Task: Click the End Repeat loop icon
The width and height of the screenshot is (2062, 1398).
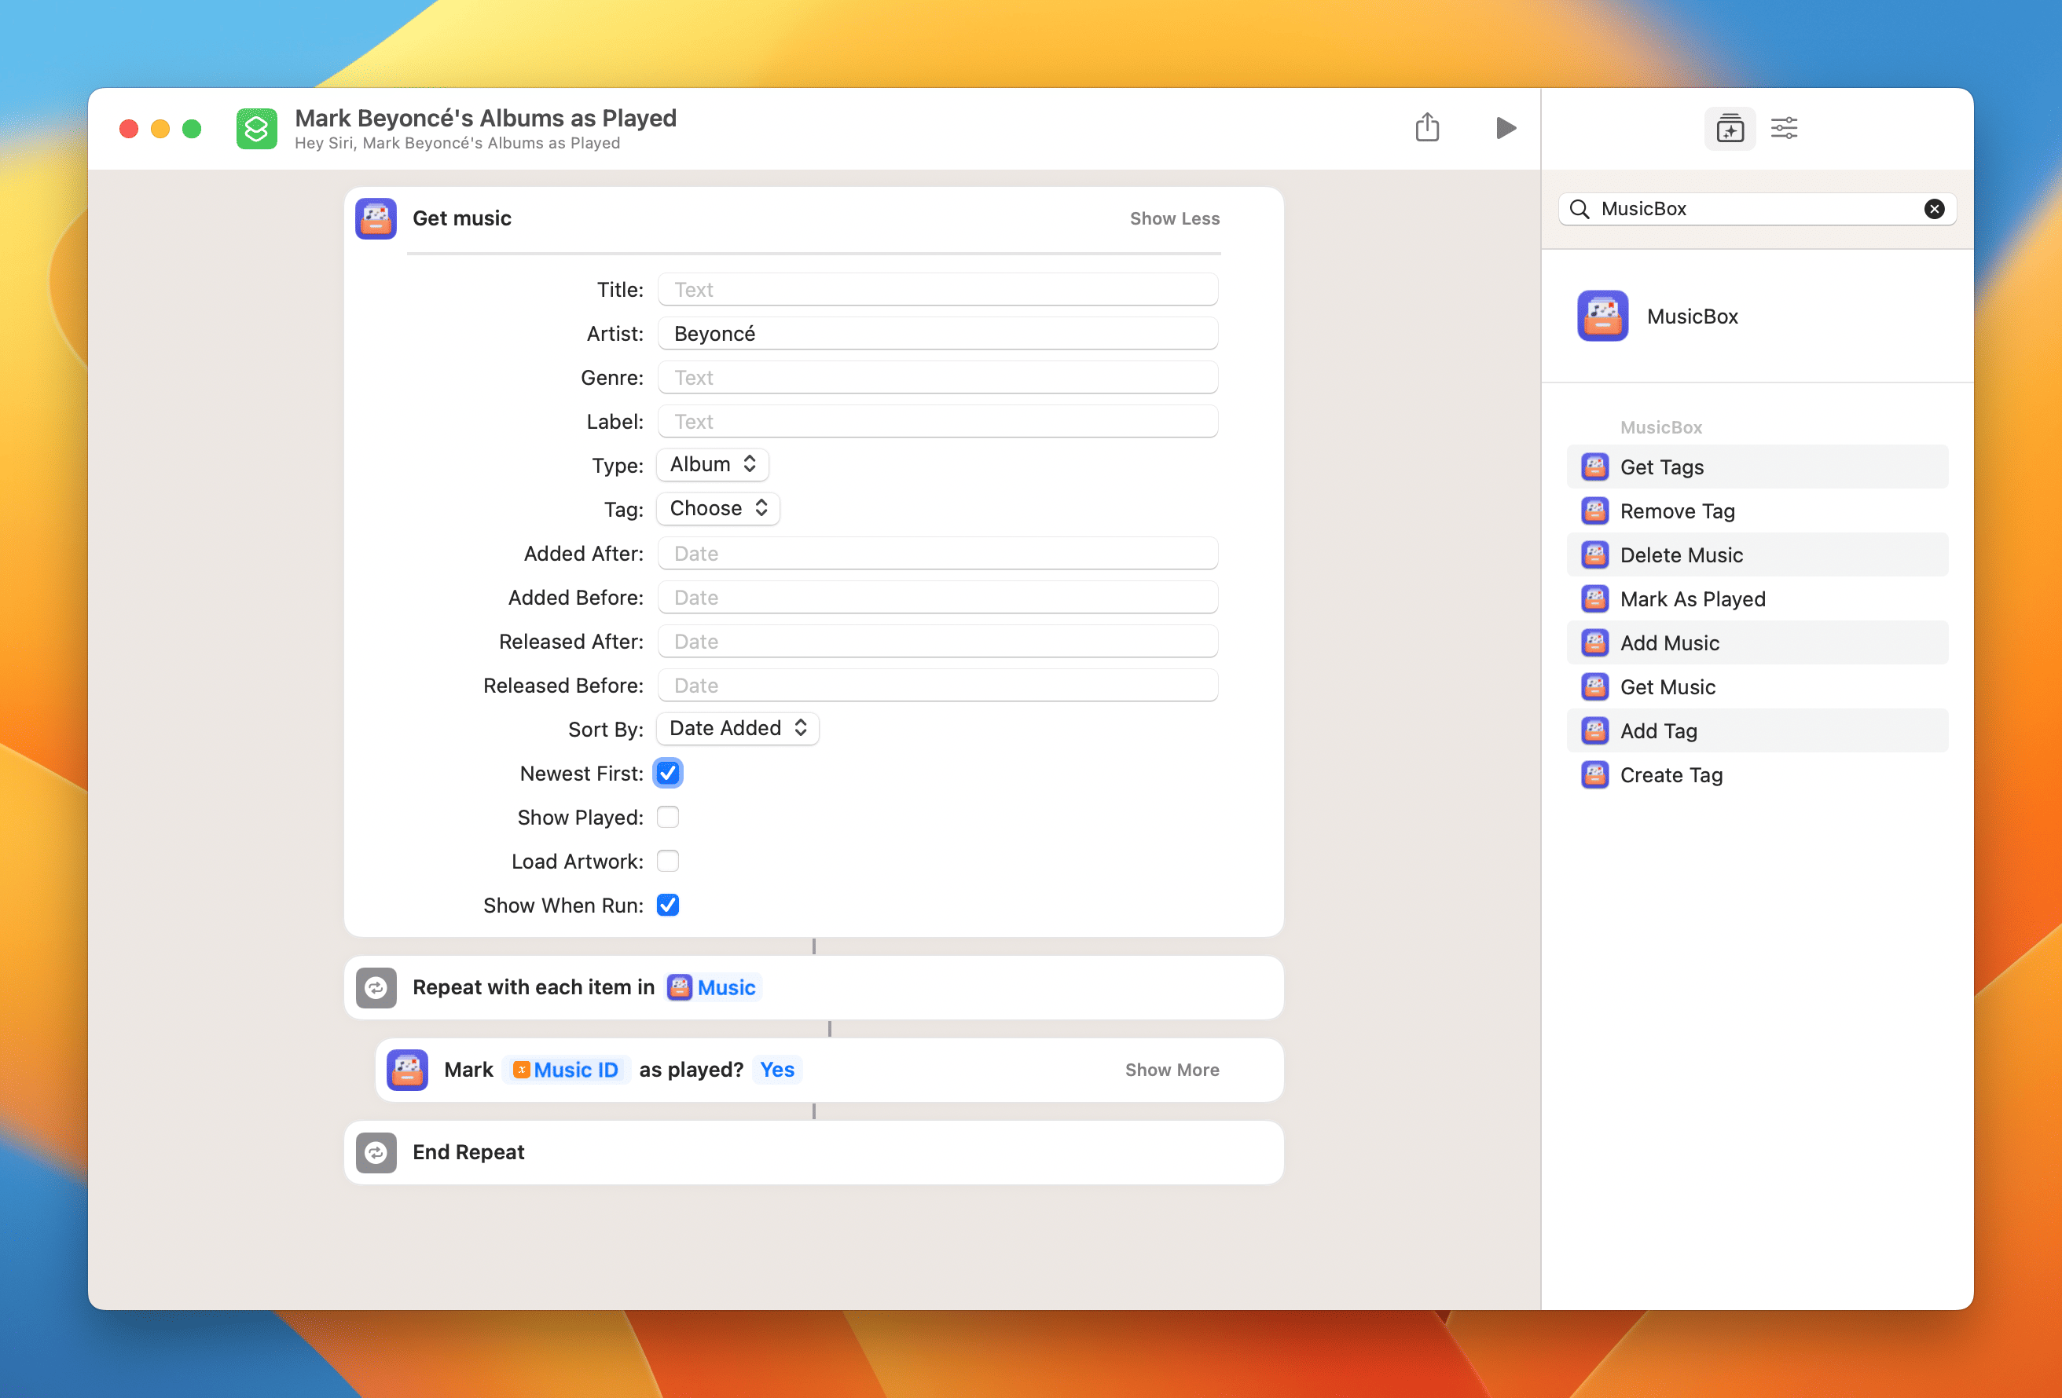Action: coord(376,1152)
